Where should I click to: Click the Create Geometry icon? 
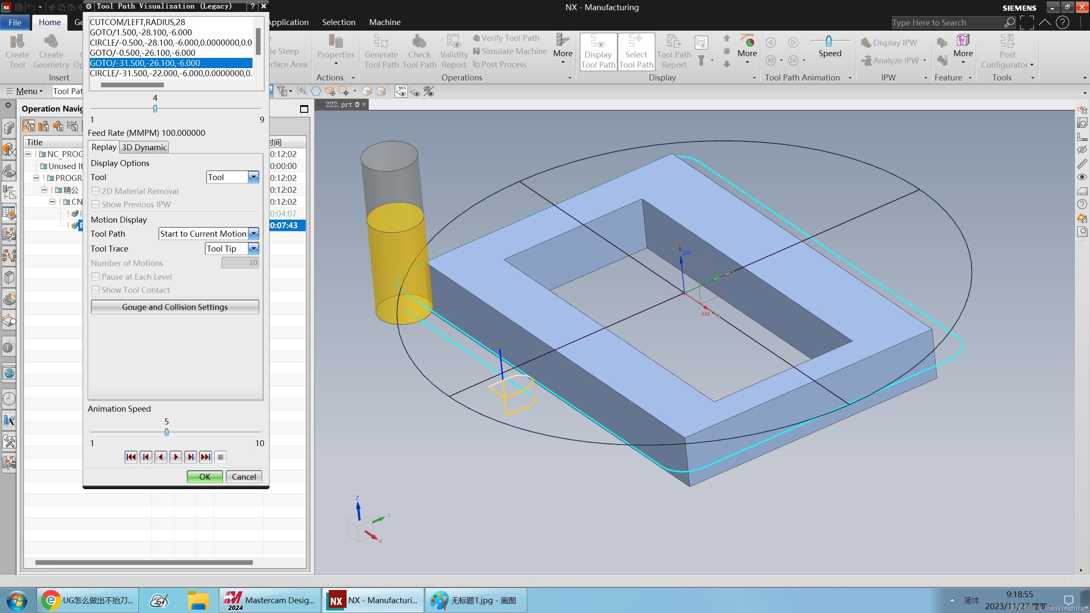(x=51, y=51)
